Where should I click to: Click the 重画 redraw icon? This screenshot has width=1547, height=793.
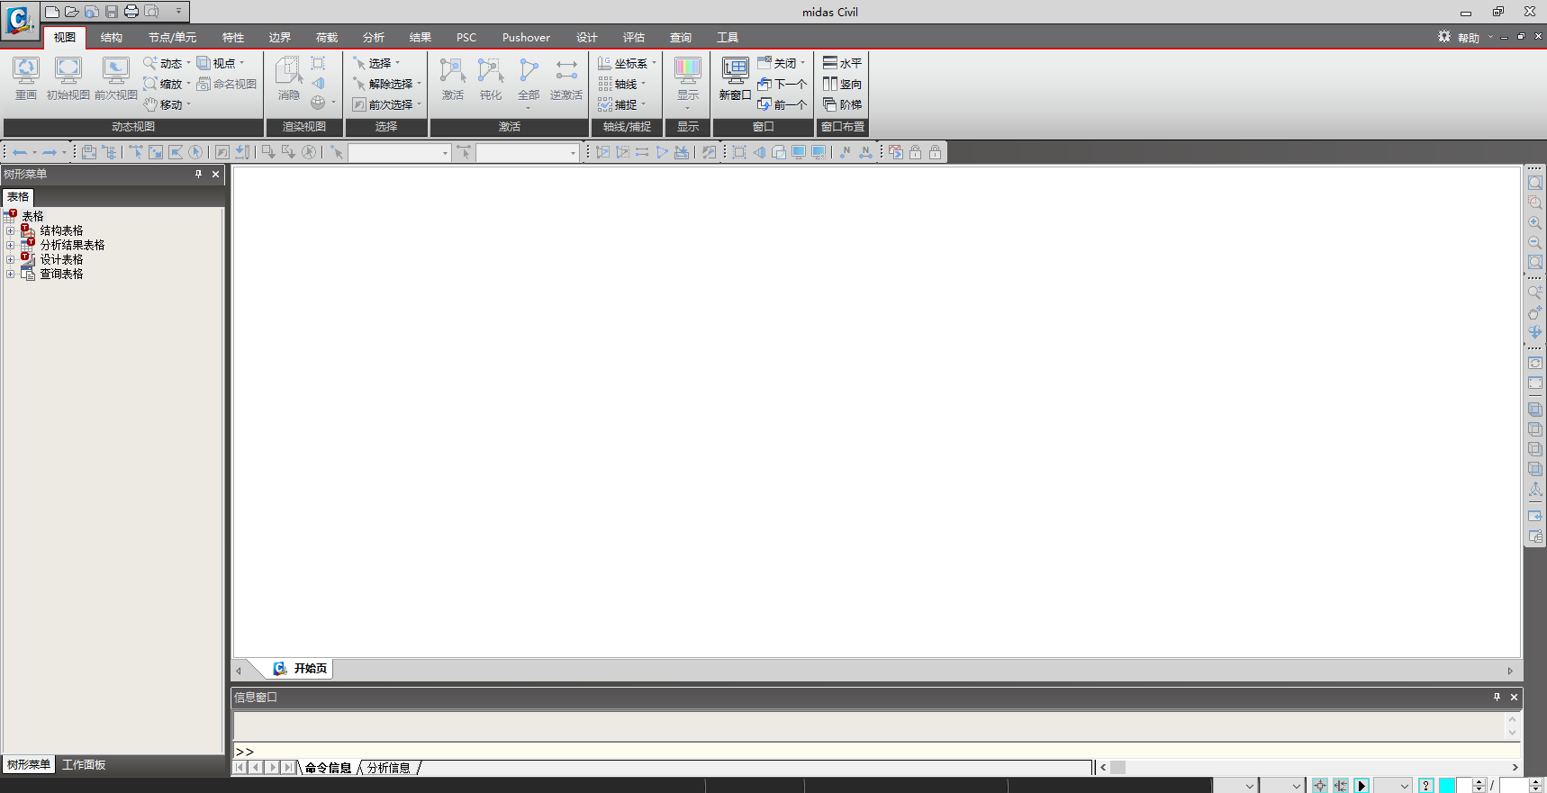coord(25,77)
